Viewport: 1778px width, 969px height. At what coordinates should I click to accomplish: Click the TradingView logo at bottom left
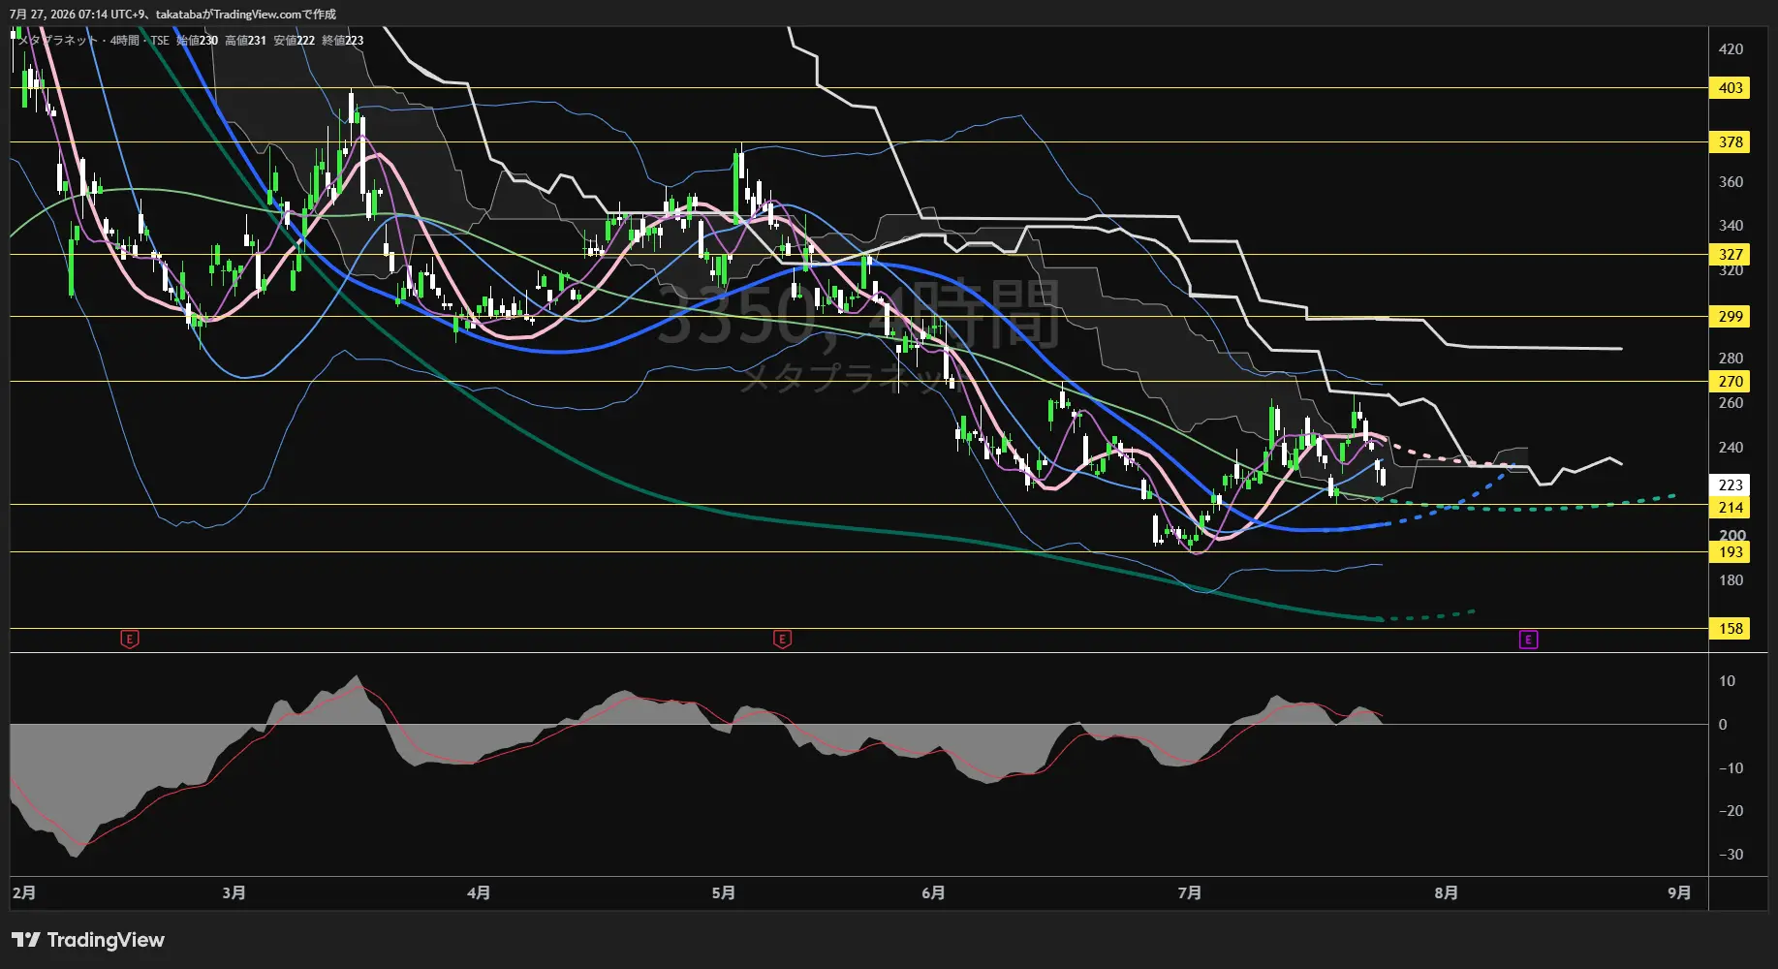[88, 940]
